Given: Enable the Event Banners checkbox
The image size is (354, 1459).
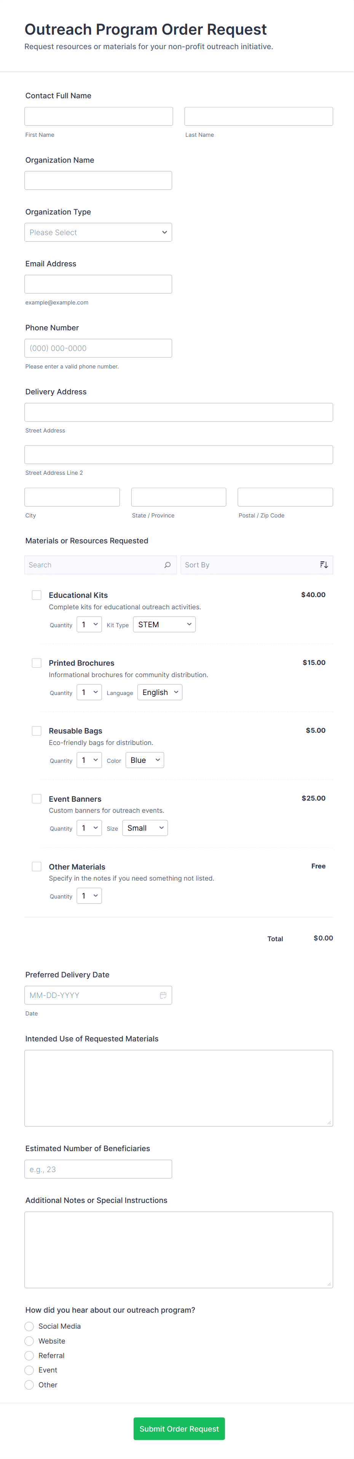Looking at the screenshot, I should click(x=37, y=799).
